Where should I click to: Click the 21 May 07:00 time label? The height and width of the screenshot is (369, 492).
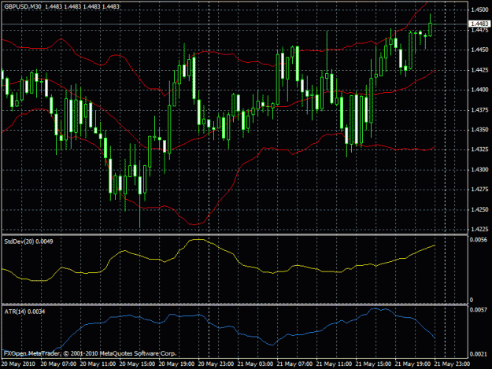pos(294,364)
